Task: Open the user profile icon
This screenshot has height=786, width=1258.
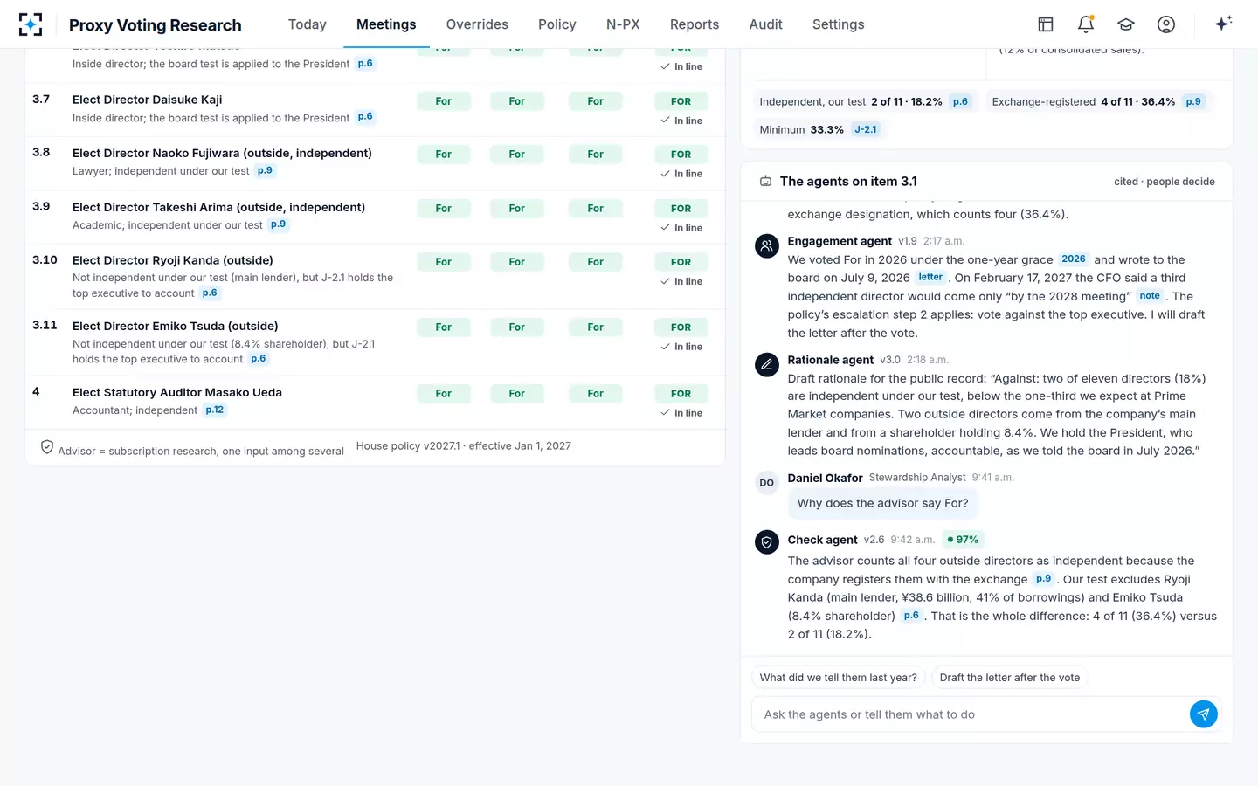Action: pyautogui.click(x=1166, y=24)
